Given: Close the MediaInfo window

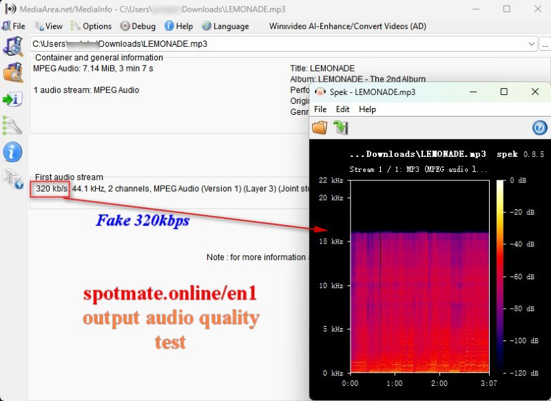Looking at the screenshot, I should click(x=538, y=9).
